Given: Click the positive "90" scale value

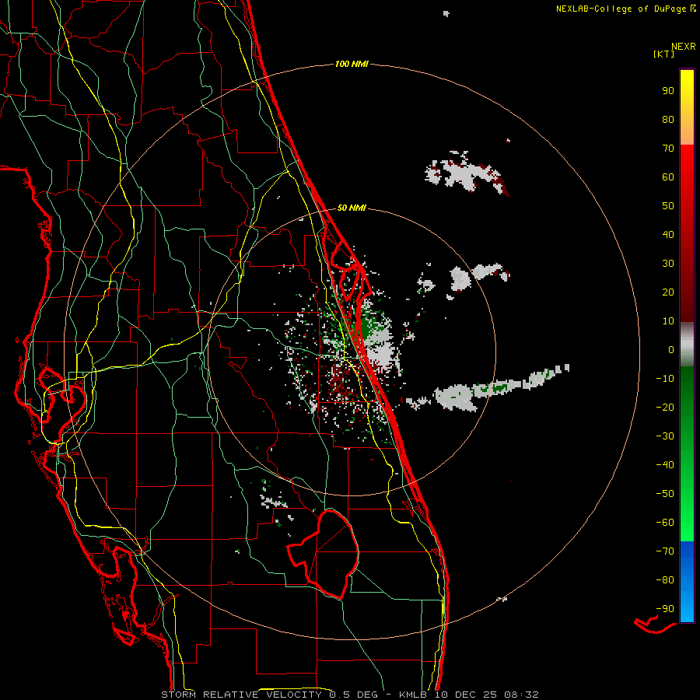Looking at the screenshot, I should [668, 91].
